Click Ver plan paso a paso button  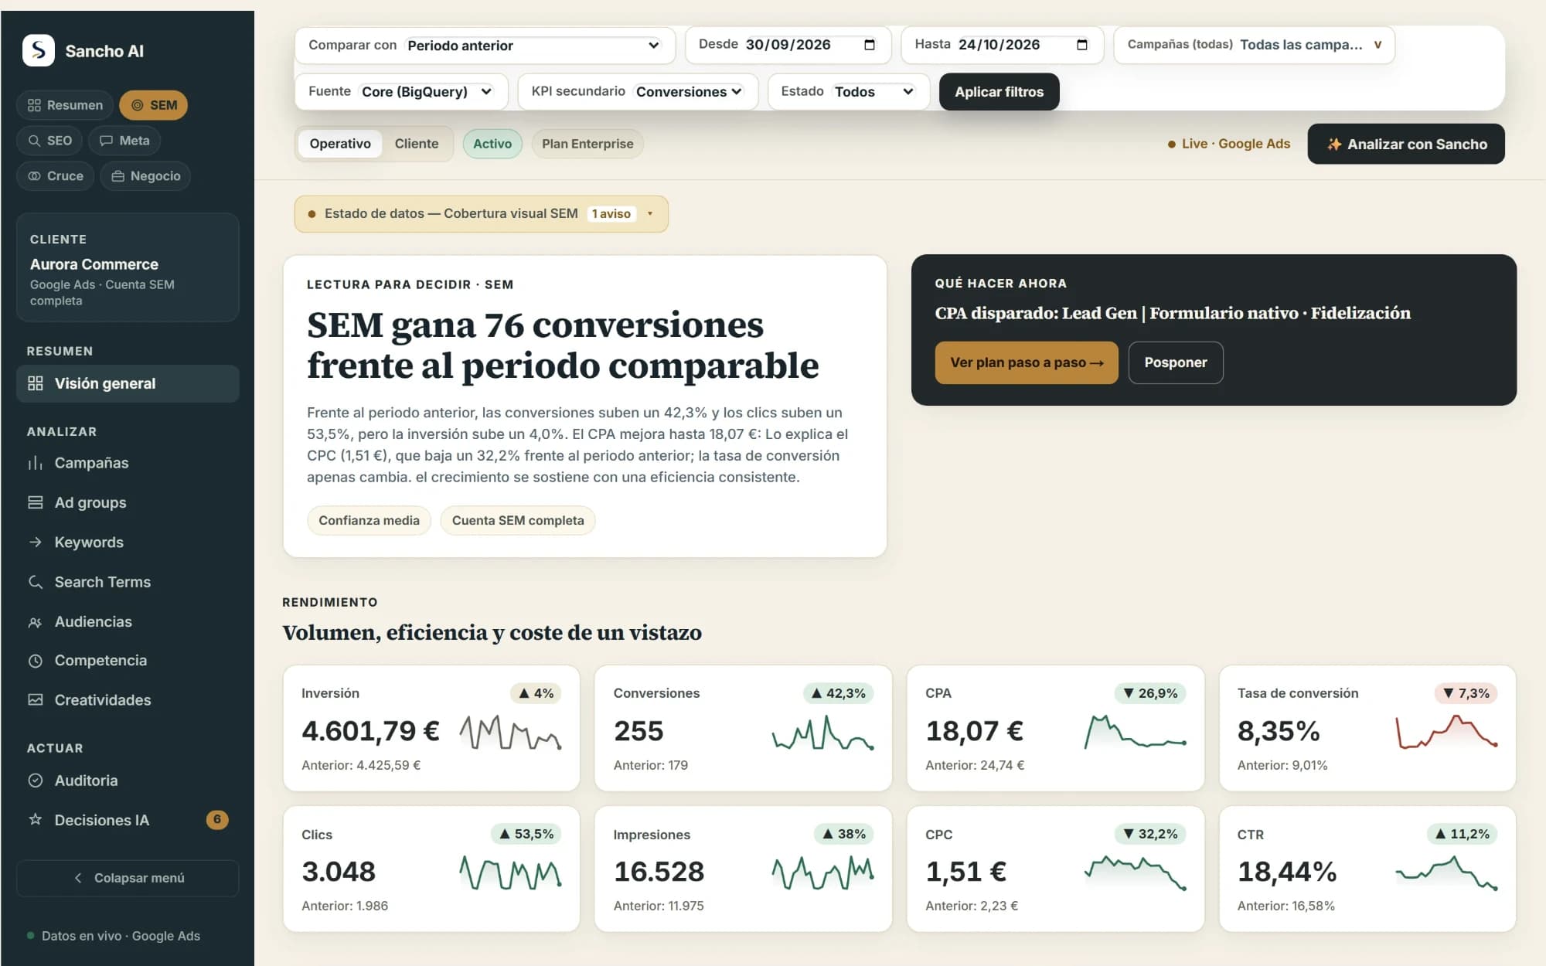click(1027, 362)
